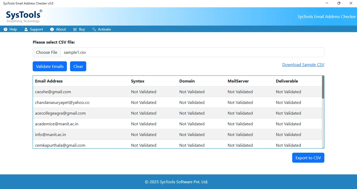Start validation with Validate Emails button
This screenshot has height=189, width=357.
point(50,66)
